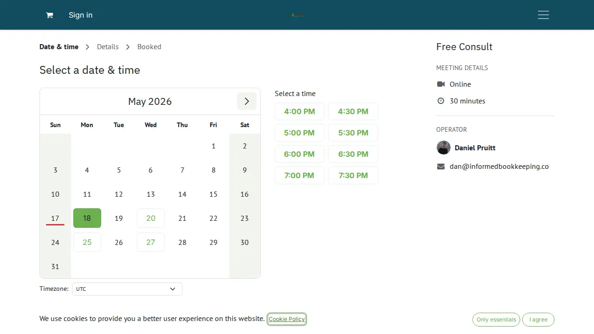Click I agree cookie button
This screenshot has width=594, height=334.
538,320
